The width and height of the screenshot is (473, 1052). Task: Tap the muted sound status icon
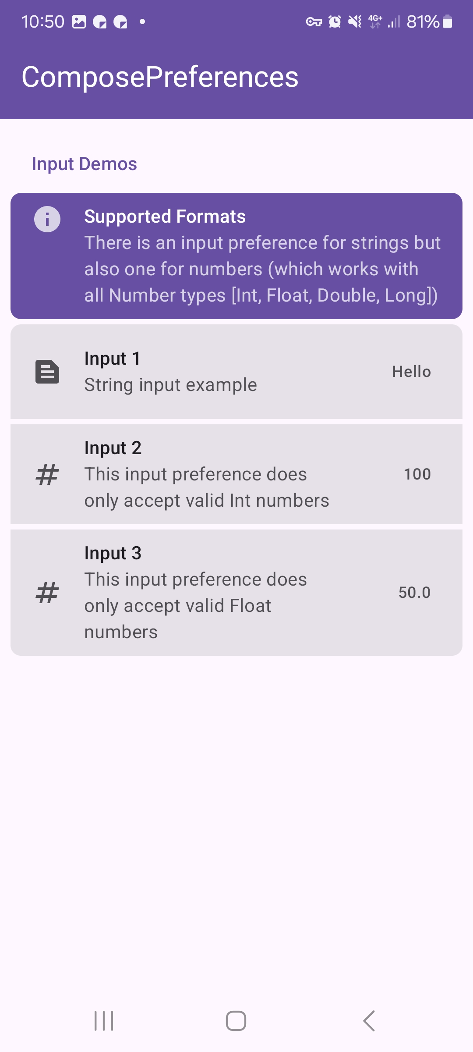pos(355,21)
